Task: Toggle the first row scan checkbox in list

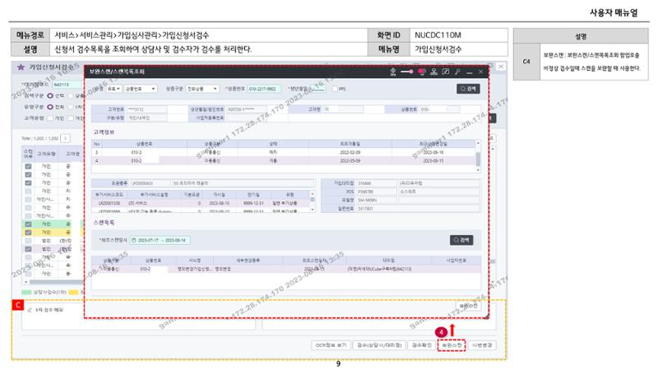Action: pos(28,166)
